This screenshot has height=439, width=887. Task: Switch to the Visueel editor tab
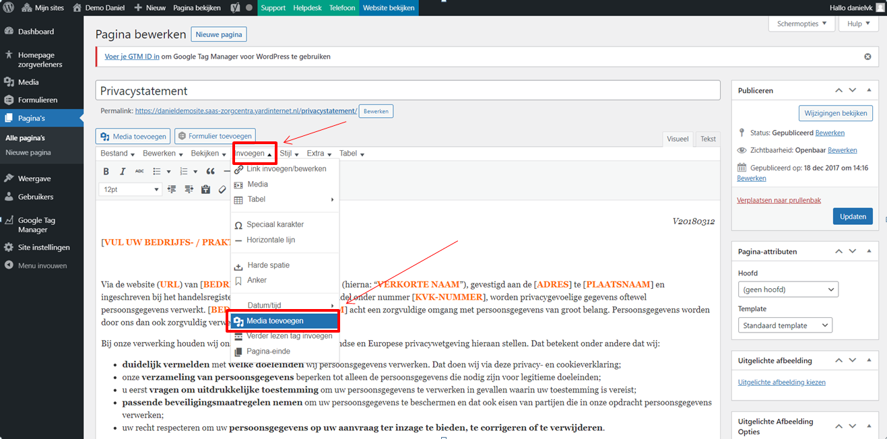(x=678, y=139)
